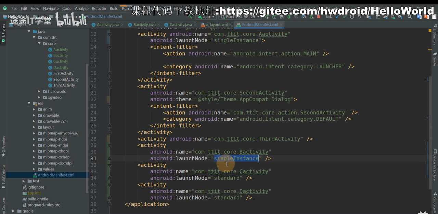This screenshot has height=214, width=438.
Task: Select build.gradle in the project tree
Action: (x=38, y=199)
